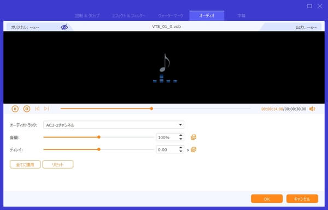Decrease volume with the down stepper arrow
328x210 pixels.
[181, 139]
